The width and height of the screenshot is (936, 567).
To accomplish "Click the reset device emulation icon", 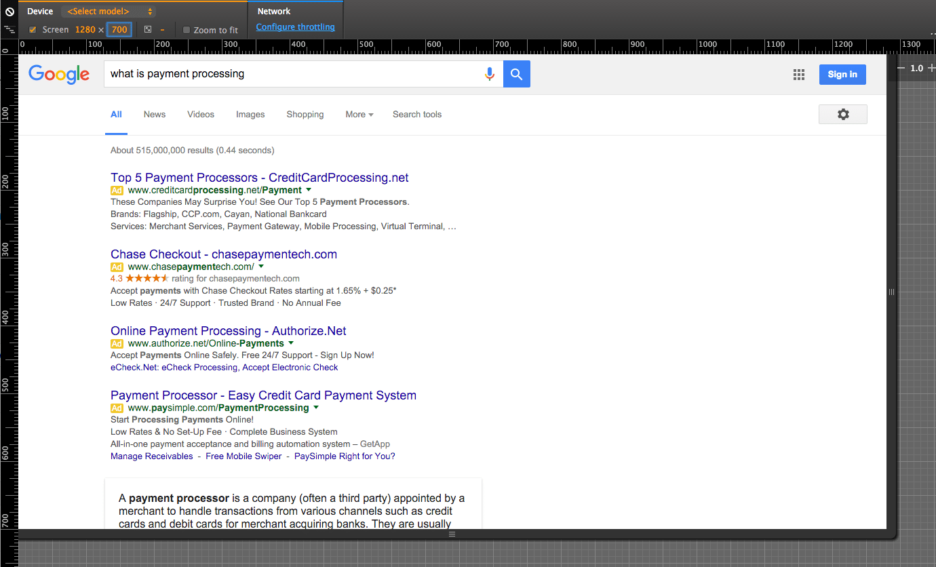I will [x=9, y=12].
